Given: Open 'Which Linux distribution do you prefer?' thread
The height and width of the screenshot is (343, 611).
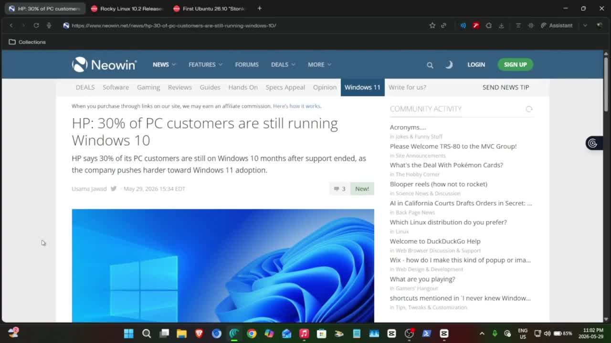Looking at the screenshot, I should (x=448, y=222).
